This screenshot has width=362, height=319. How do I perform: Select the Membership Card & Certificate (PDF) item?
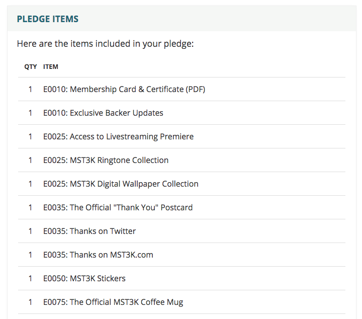[124, 89]
